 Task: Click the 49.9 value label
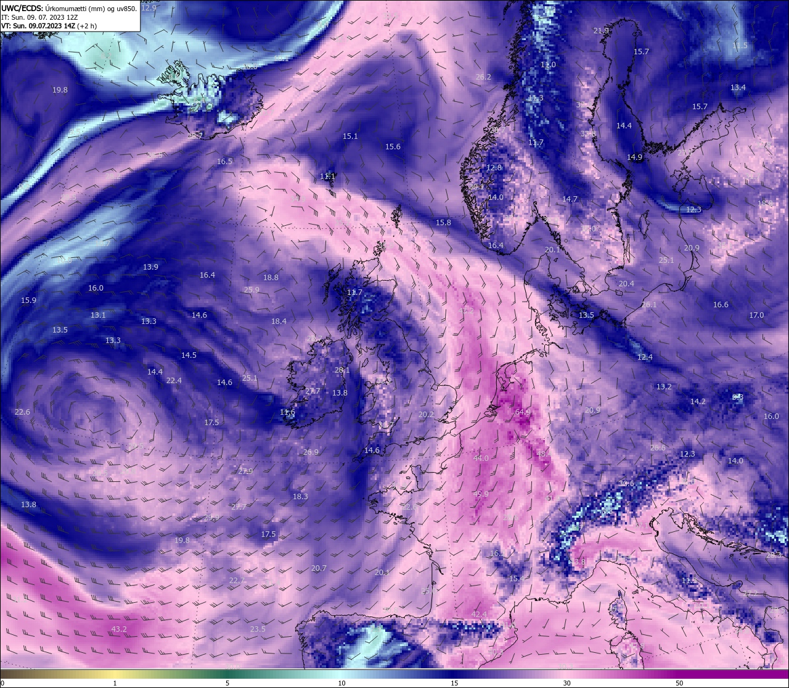point(481,494)
